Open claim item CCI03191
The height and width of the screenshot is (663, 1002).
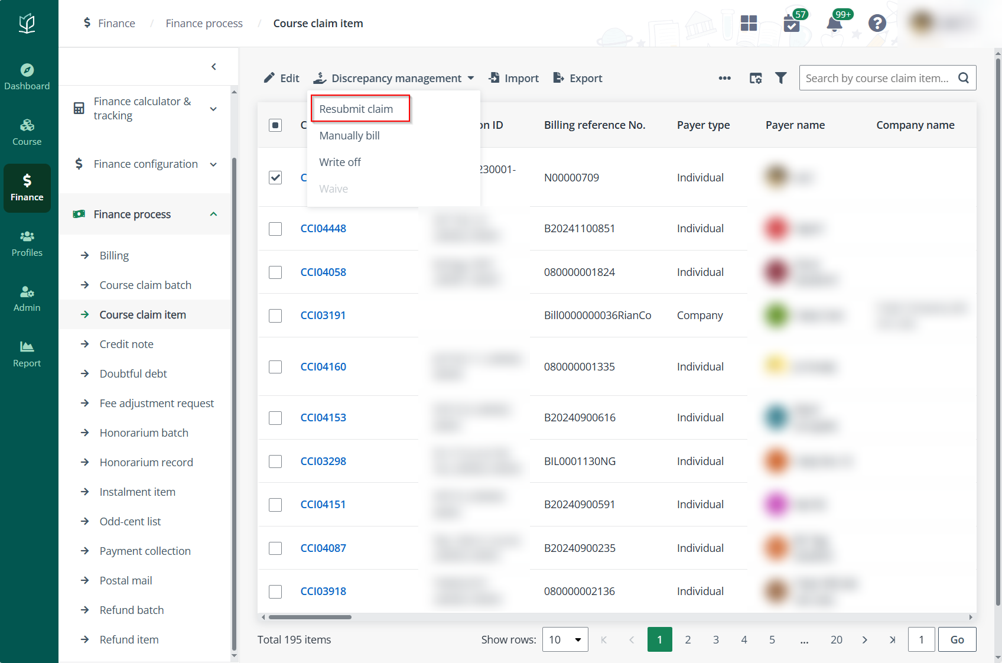coord(323,316)
